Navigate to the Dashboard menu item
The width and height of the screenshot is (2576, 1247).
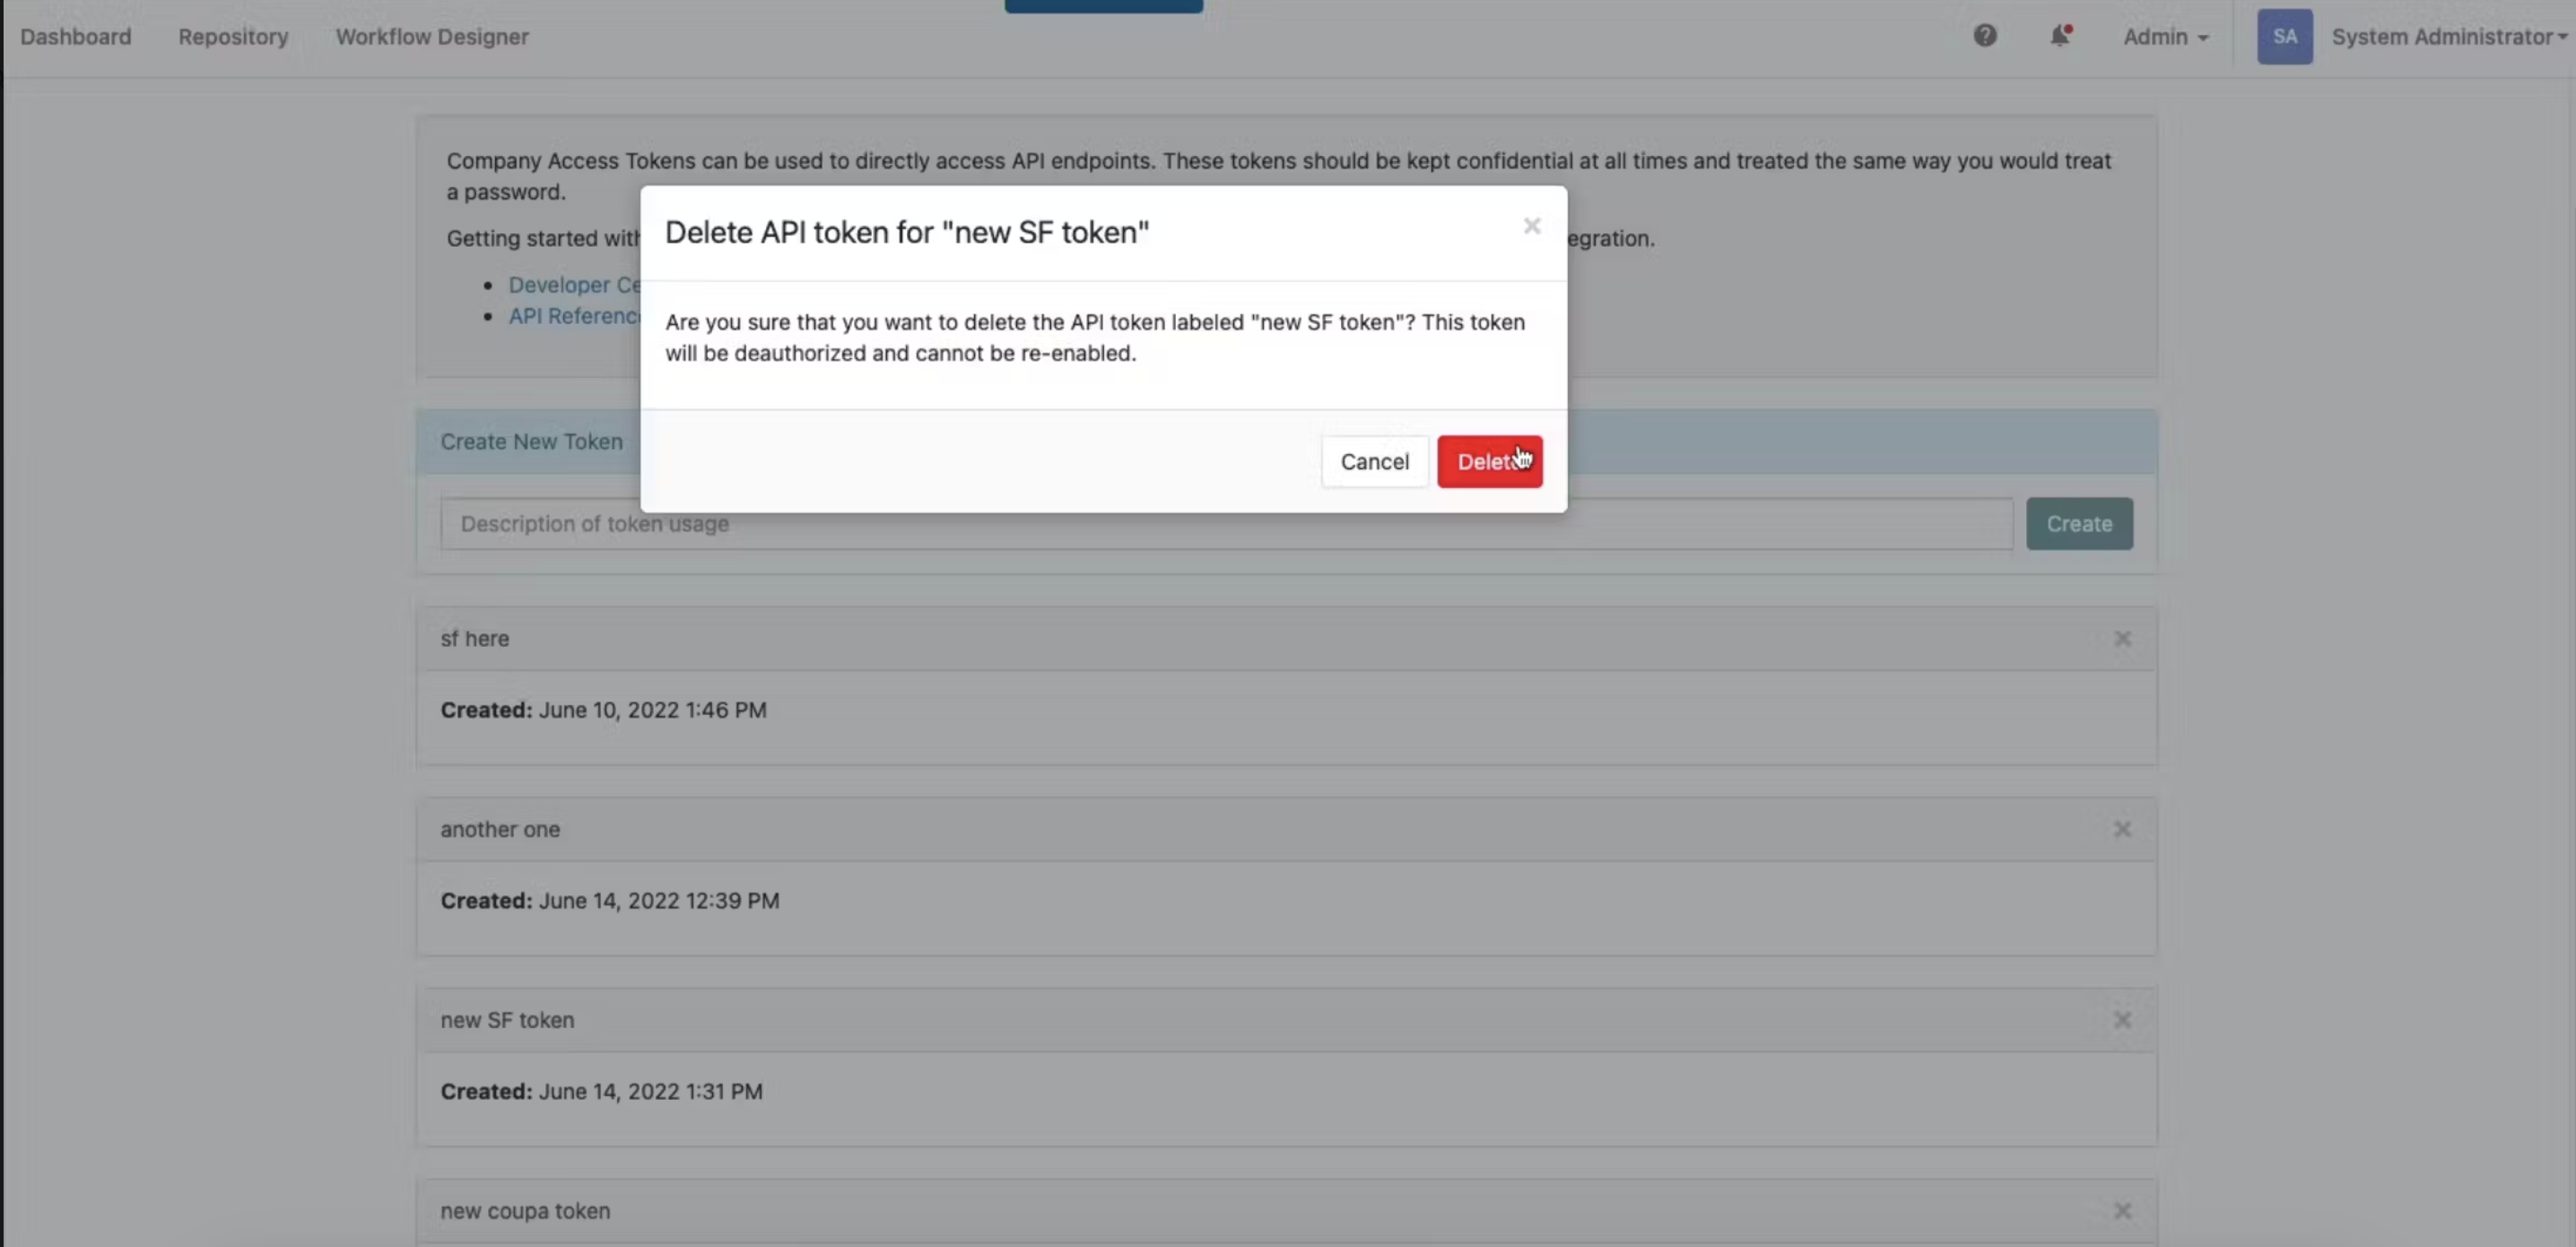[x=75, y=36]
